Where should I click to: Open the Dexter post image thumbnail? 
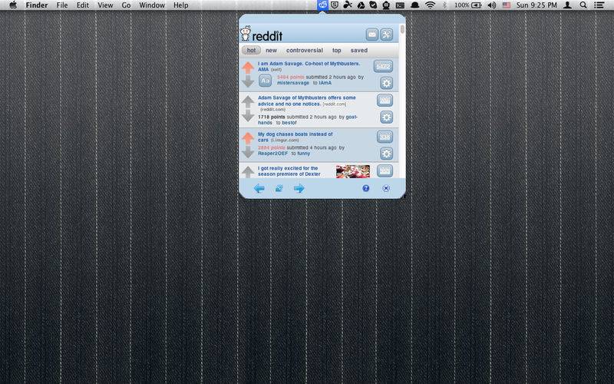pos(353,171)
